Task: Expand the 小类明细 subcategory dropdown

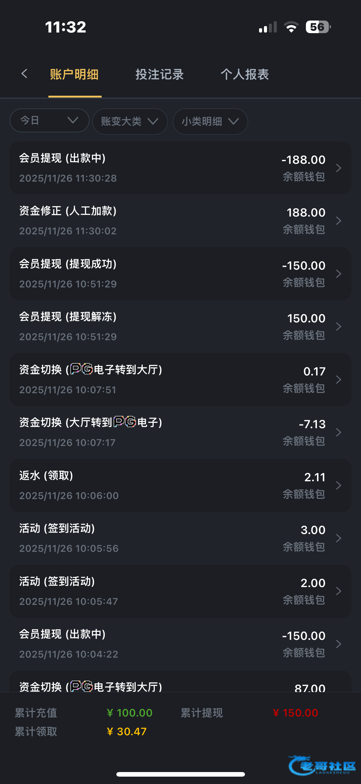Action: click(x=210, y=121)
